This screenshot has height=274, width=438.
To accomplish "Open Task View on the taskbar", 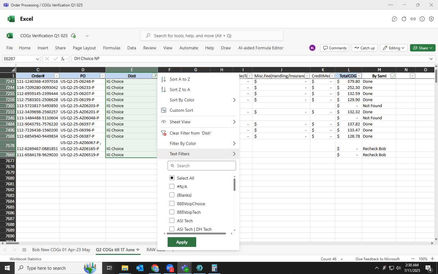I will 109,268.
